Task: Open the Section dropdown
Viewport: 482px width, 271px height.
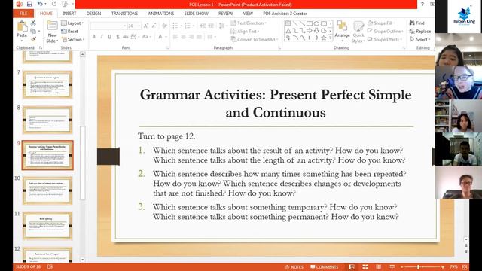Action: pos(73,39)
